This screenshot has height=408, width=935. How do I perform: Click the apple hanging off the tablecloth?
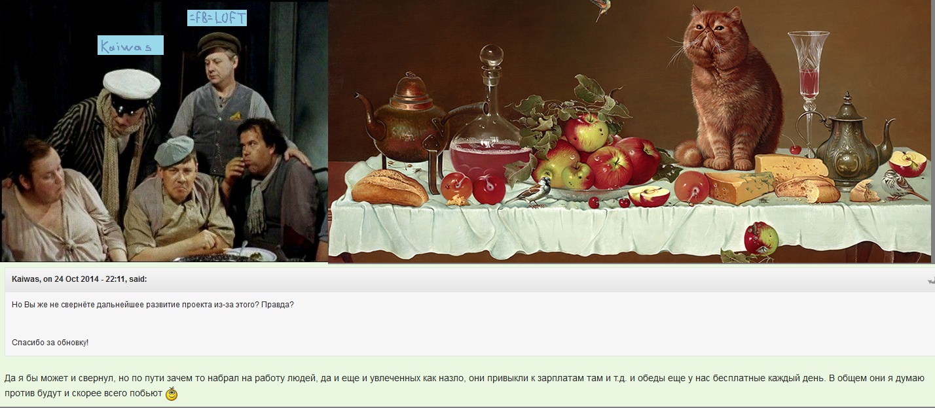[761, 239]
